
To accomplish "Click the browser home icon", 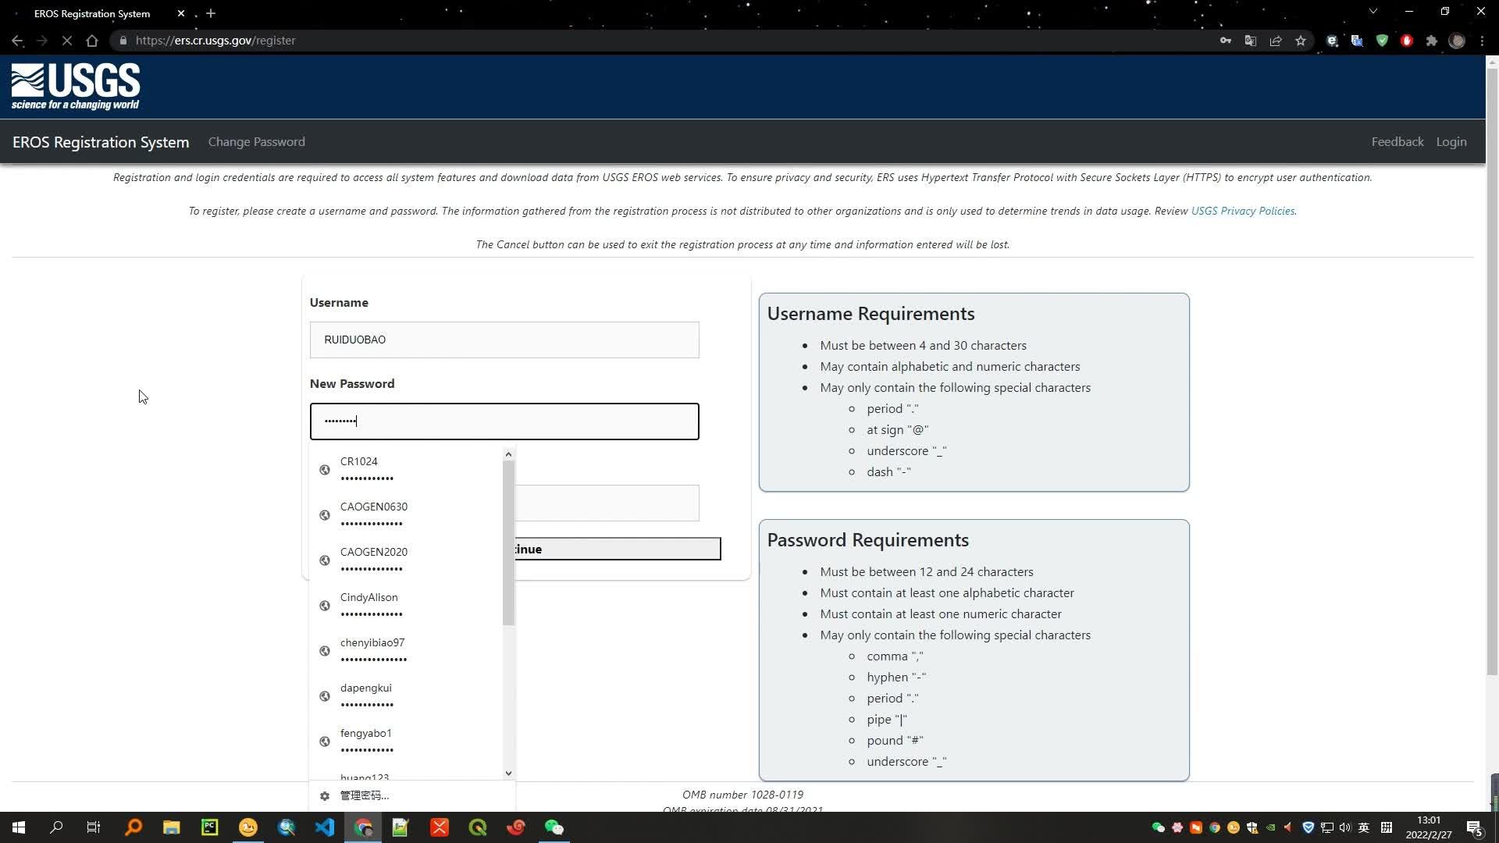I will coord(92,41).
